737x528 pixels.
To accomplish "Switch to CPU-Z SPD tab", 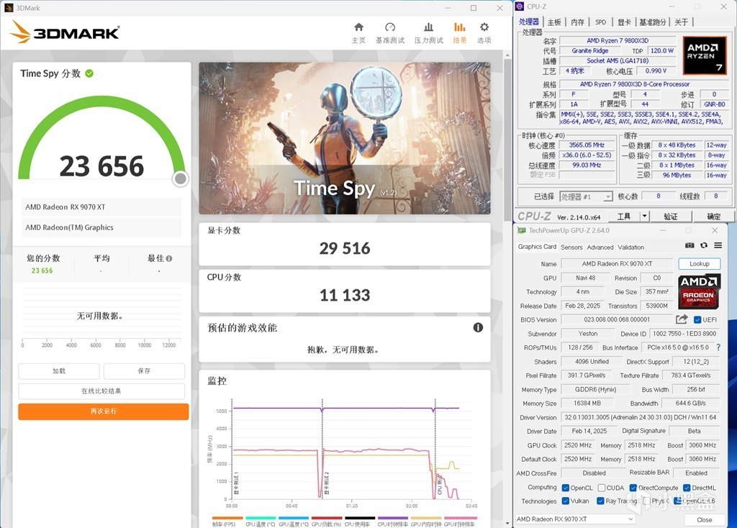I will [601, 22].
